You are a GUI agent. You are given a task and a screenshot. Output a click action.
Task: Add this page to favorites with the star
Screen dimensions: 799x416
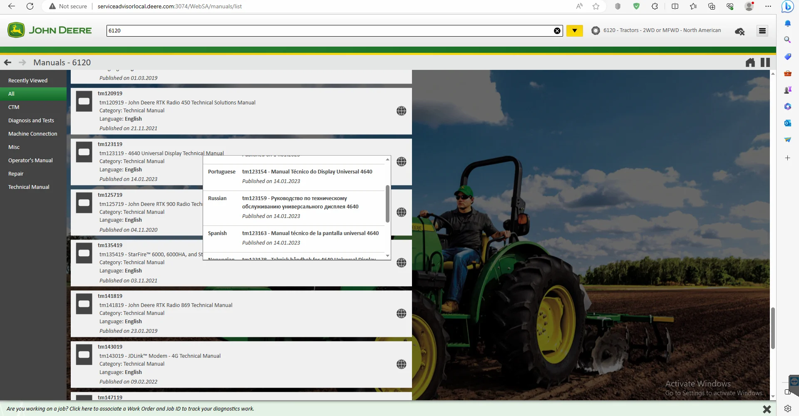click(596, 6)
